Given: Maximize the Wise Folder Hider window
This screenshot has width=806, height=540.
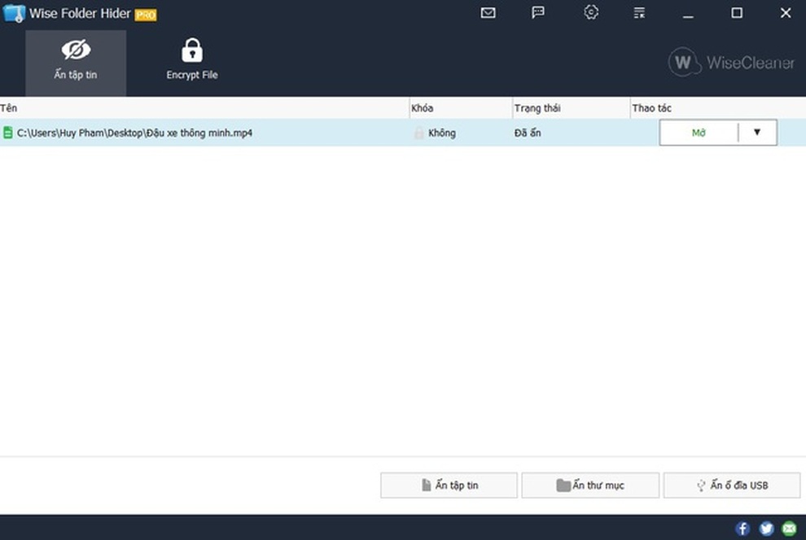Looking at the screenshot, I should coord(737,13).
